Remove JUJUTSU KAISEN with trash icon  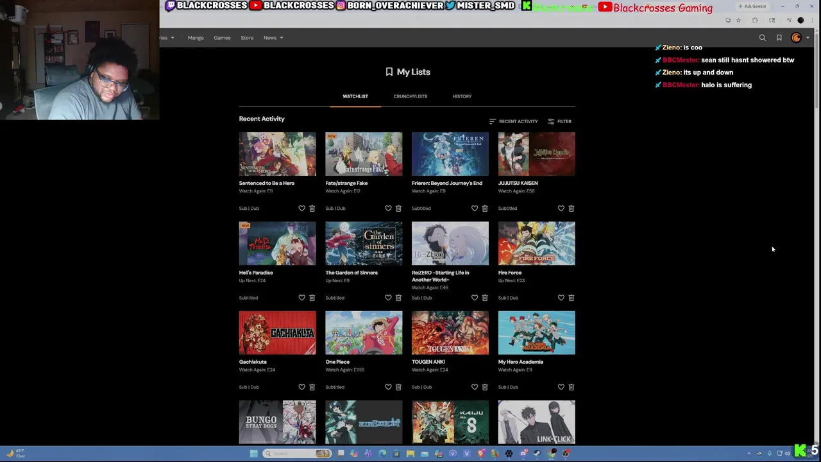[x=571, y=209]
